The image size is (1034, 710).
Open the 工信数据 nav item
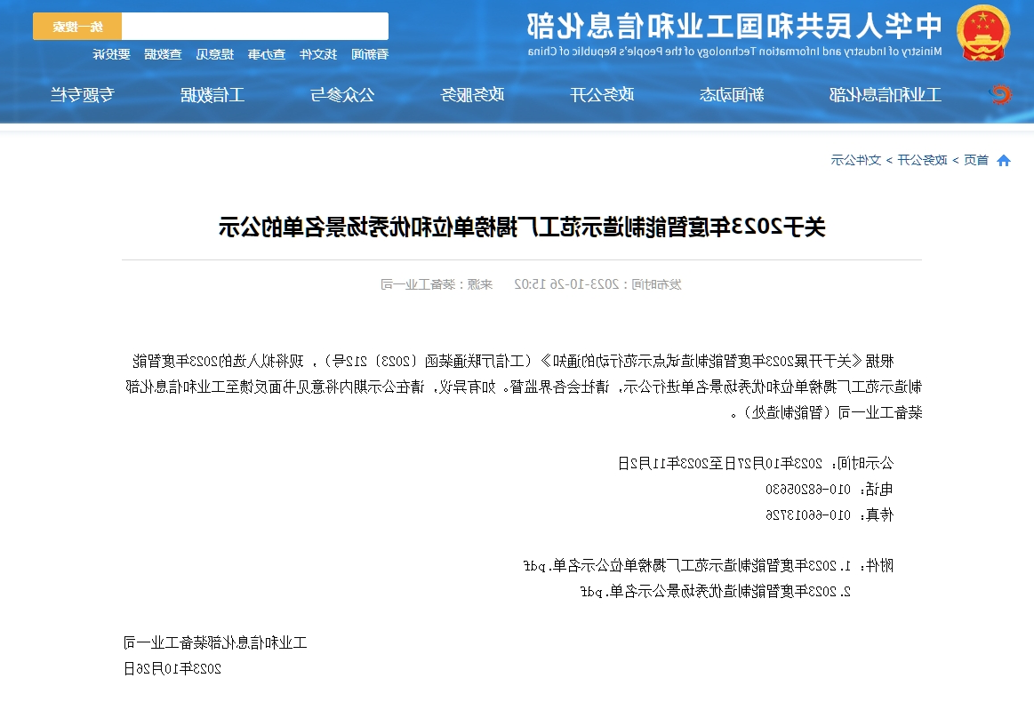(212, 95)
